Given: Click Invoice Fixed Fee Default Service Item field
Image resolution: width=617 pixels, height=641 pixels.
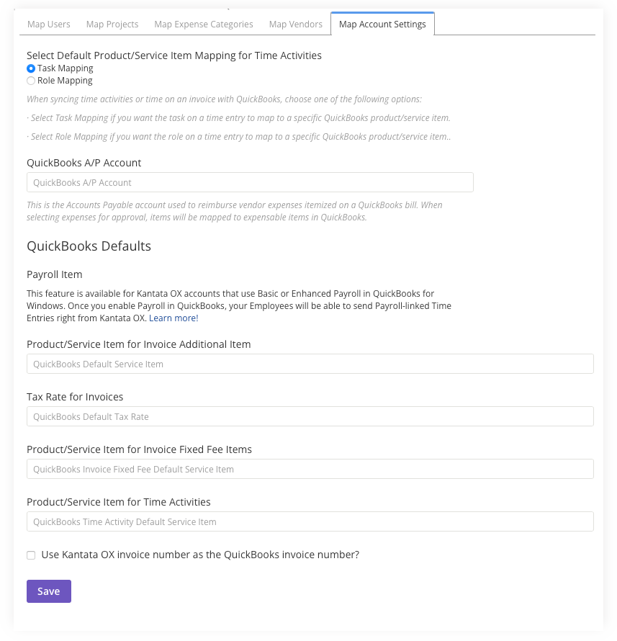Looking at the screenshot, I should pyautogui.click(x=310, y=469).
